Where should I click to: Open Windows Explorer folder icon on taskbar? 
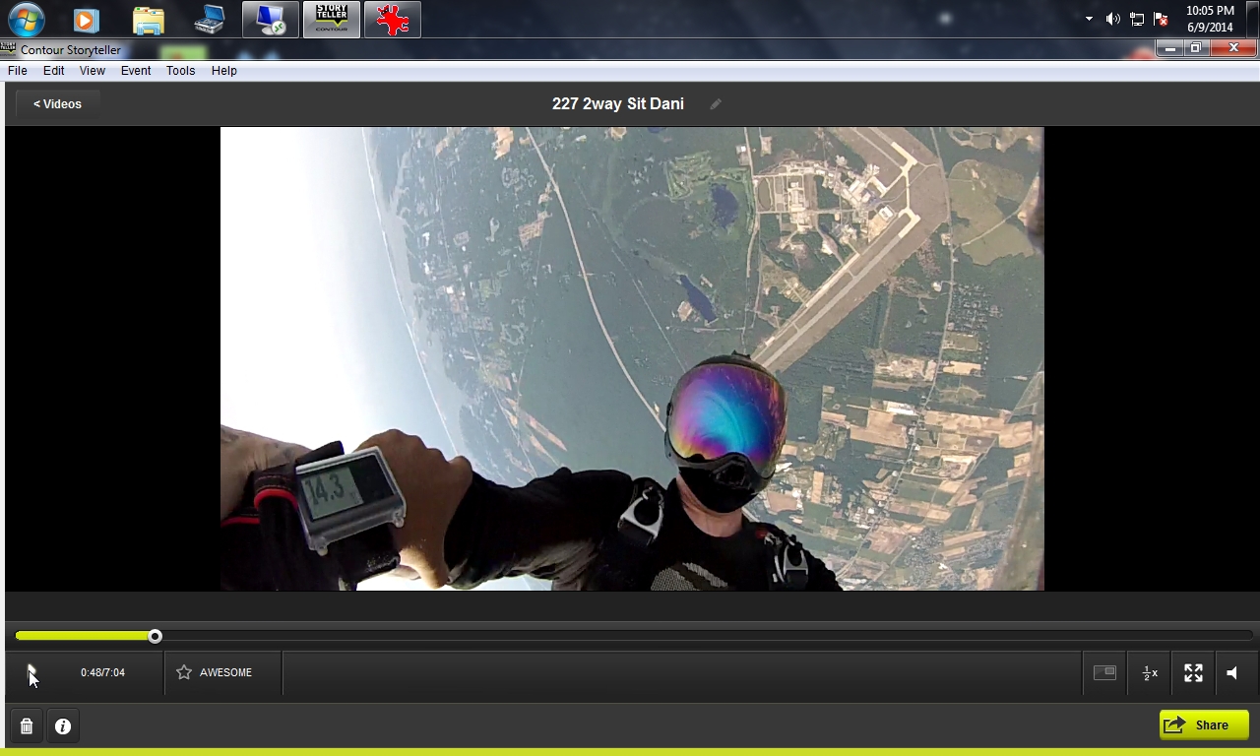tap(148, 20)
